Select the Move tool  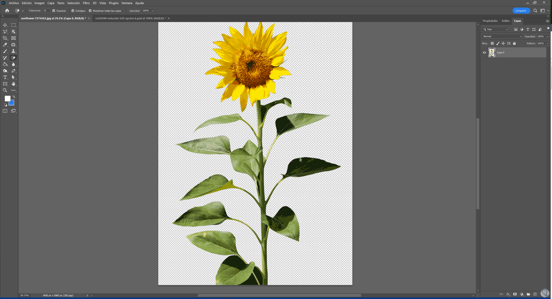[5, 25]
